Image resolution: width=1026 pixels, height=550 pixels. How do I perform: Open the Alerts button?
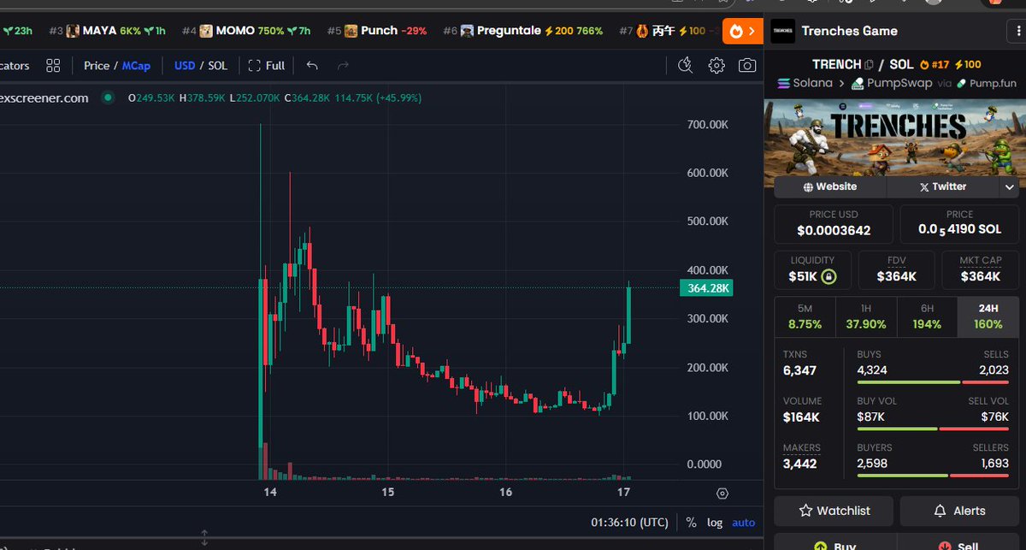pos(959,511)
